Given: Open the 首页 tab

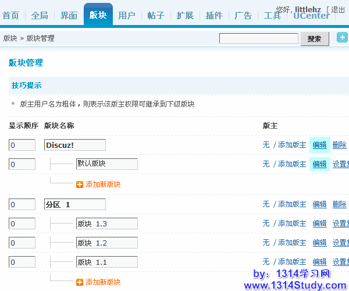Looking at the screenshot, I should [10, 16].
